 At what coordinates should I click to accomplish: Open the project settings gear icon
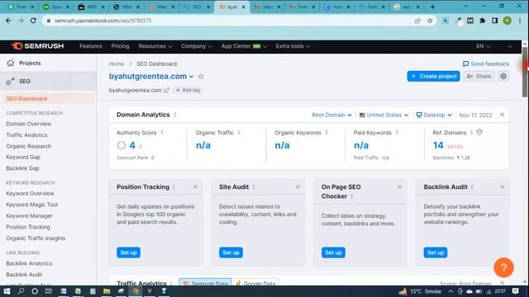pos(503,77)
